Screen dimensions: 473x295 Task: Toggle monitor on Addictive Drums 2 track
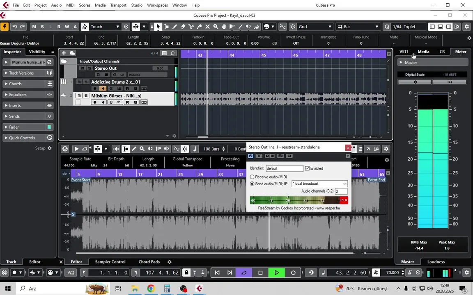pos(103,88)
